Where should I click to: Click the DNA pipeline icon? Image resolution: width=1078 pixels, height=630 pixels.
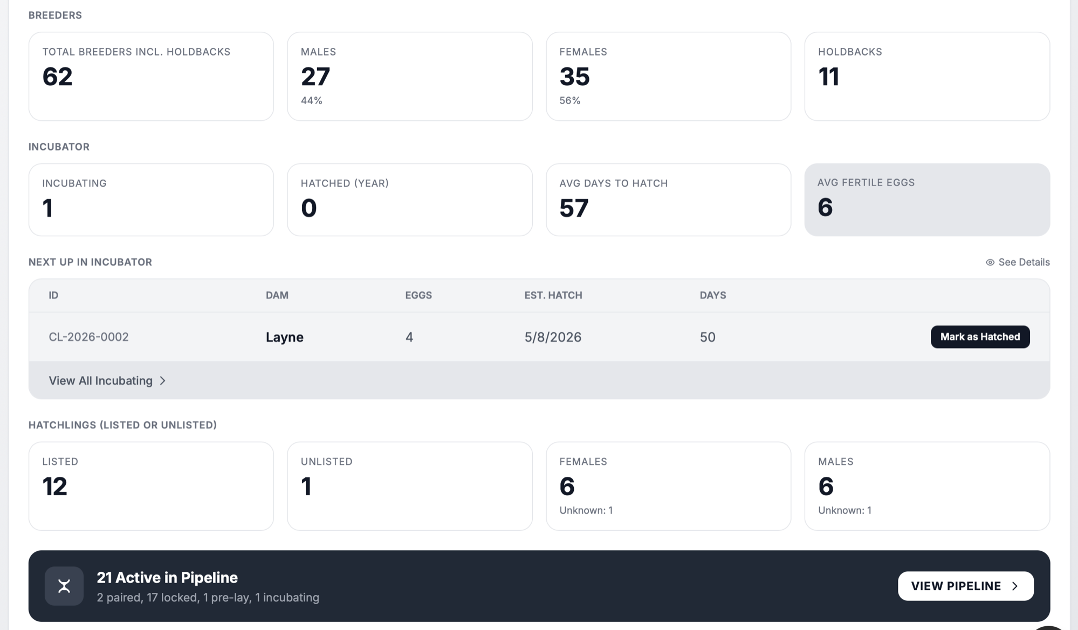tap(64, 586)
